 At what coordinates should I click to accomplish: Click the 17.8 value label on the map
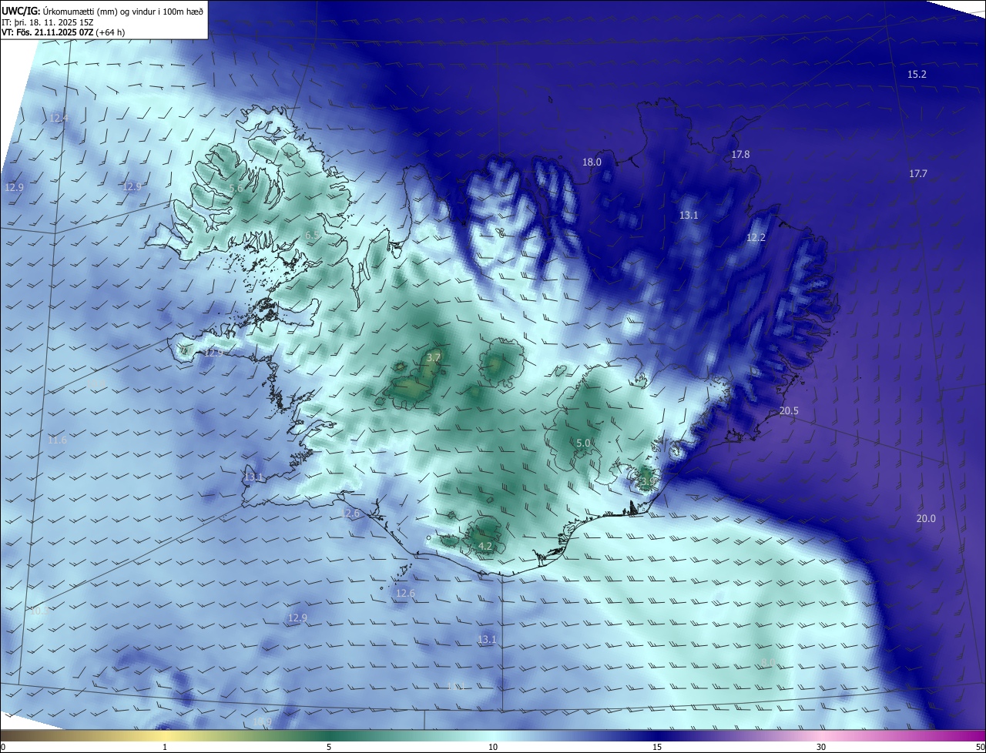(x=740, y=155)
